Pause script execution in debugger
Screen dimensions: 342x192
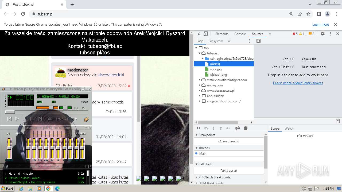pos(198,128)
